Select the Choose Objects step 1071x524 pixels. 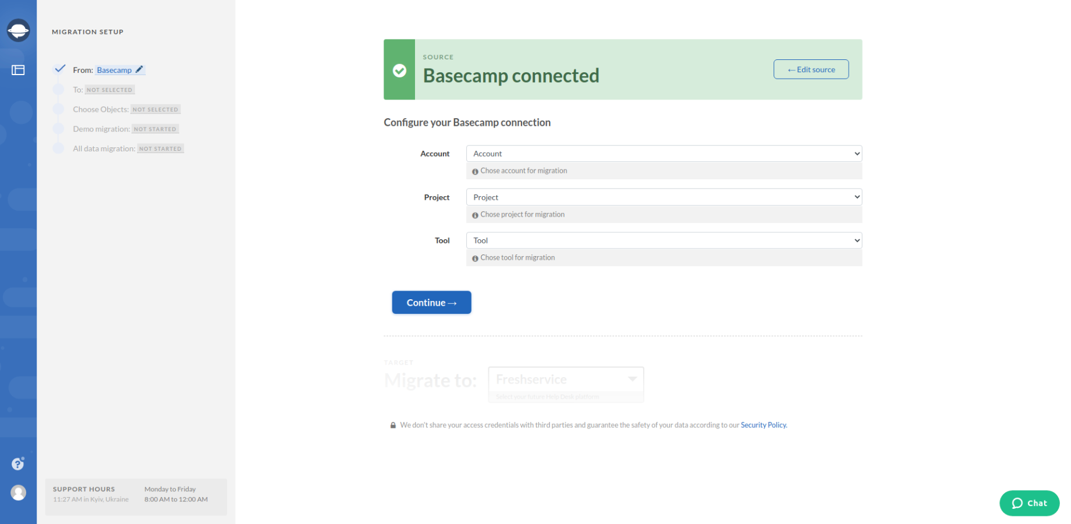[x=126, y=109]
